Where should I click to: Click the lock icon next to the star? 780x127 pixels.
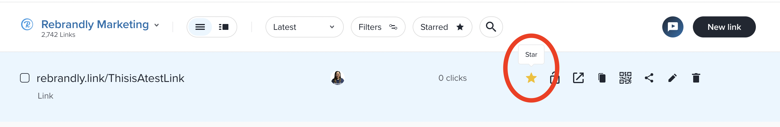[555, 78]
